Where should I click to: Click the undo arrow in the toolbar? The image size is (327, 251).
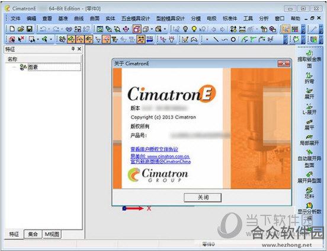coord(43,29)
